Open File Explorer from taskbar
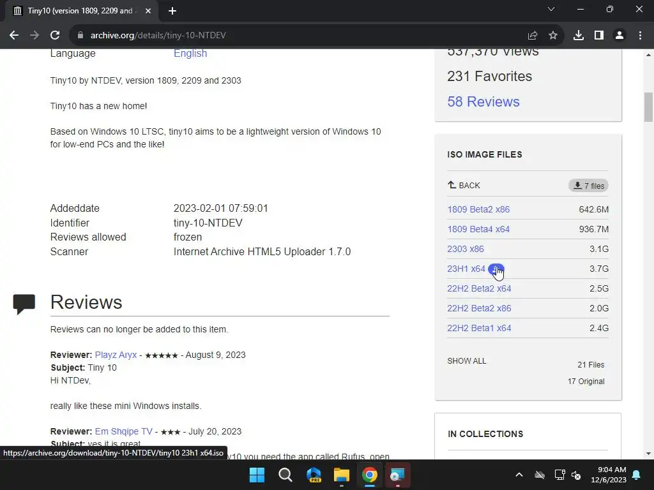 [342, 475]
